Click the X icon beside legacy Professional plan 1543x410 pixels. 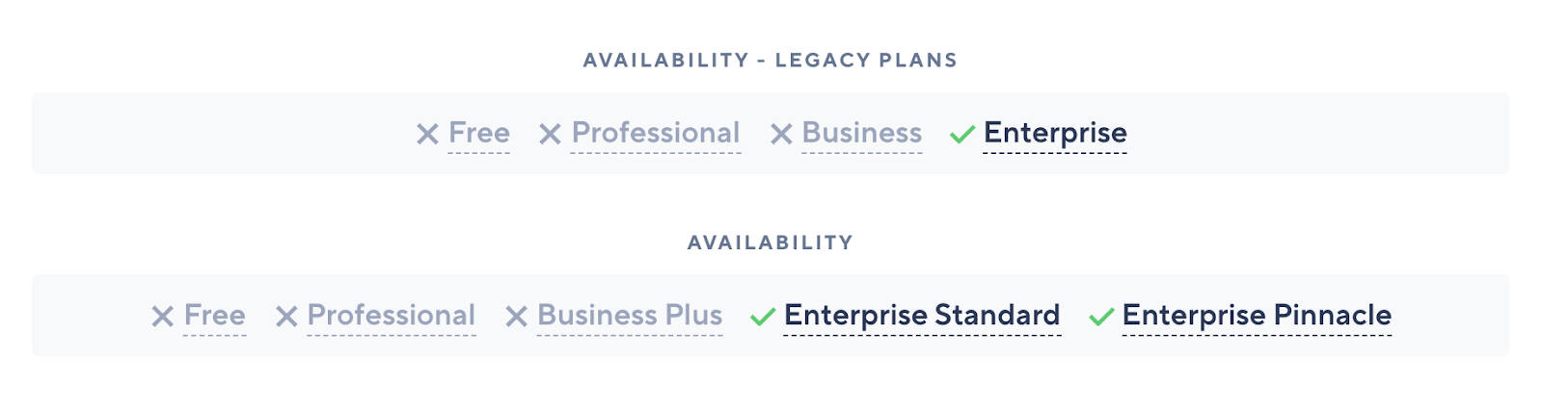[550, 134]
